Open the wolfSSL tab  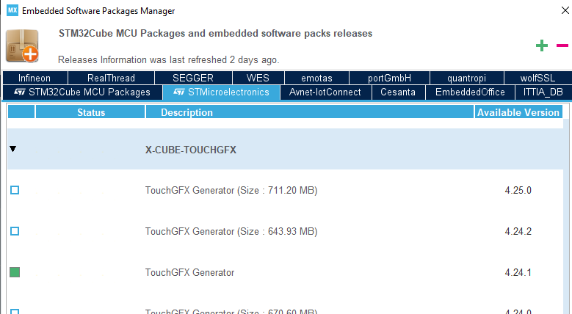537,78
